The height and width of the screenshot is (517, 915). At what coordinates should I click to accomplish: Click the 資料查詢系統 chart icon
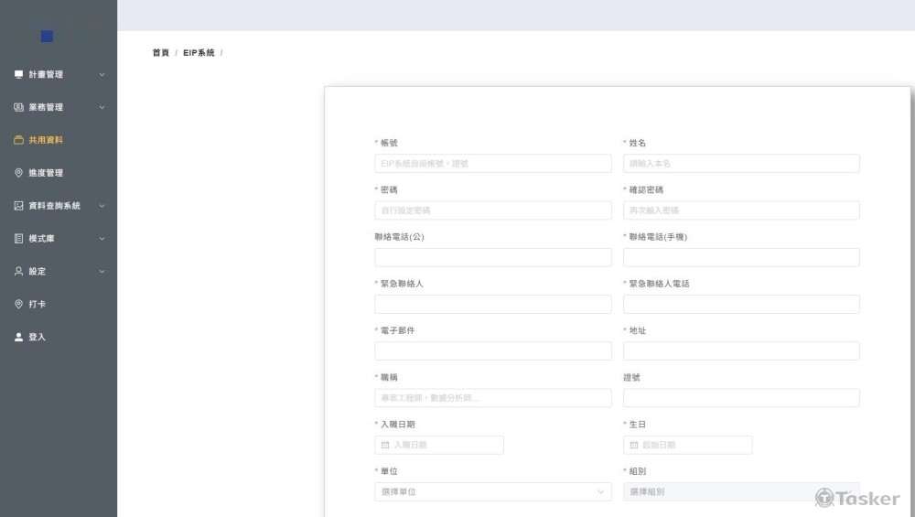[18, 206]
